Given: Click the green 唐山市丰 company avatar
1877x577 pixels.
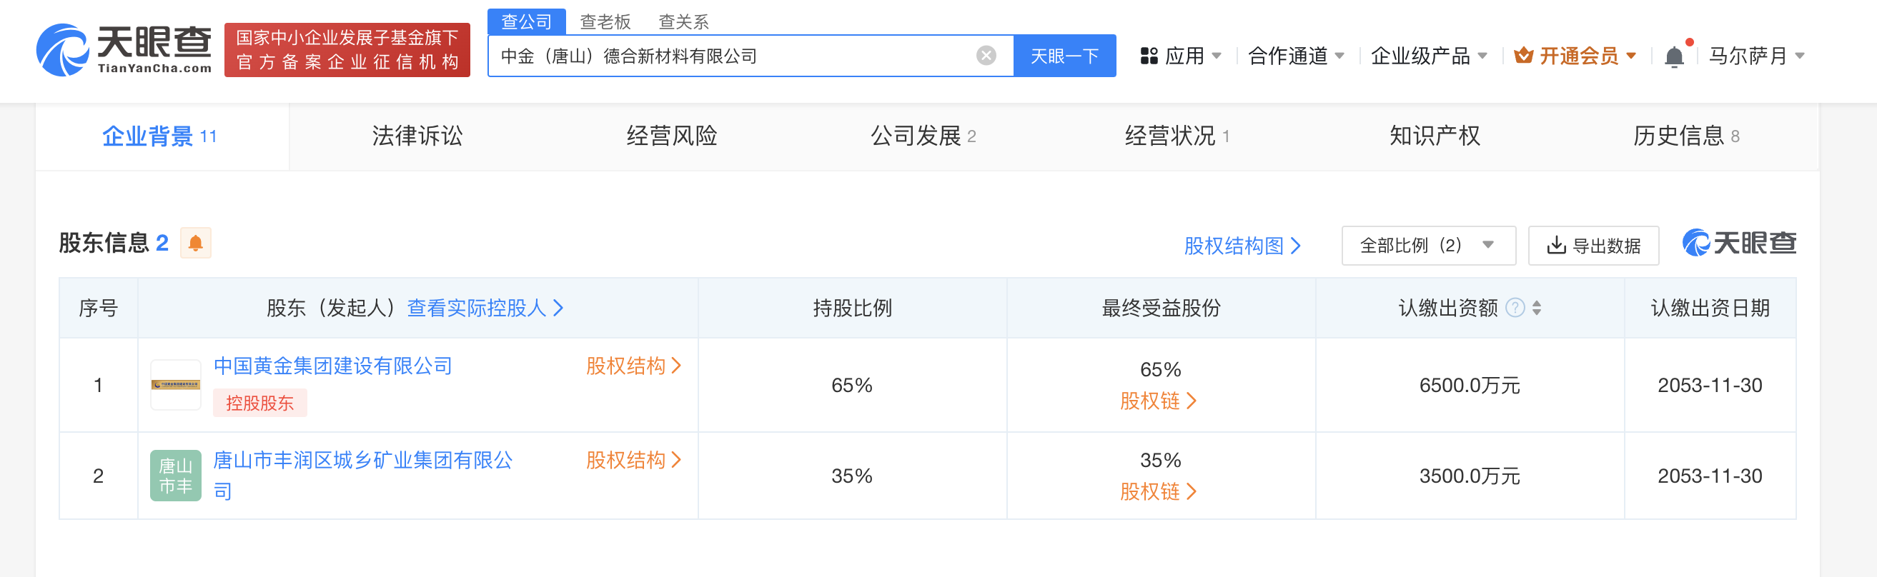Looking at the screenshot, I should tap(176, 476).
